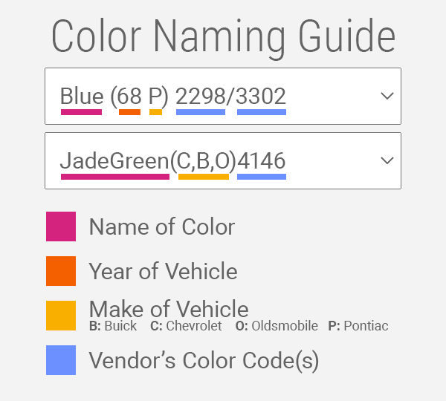The image size is (446, 401).
Task: Click the yellow underline beneath C,B,O
Action: point(204,177)
